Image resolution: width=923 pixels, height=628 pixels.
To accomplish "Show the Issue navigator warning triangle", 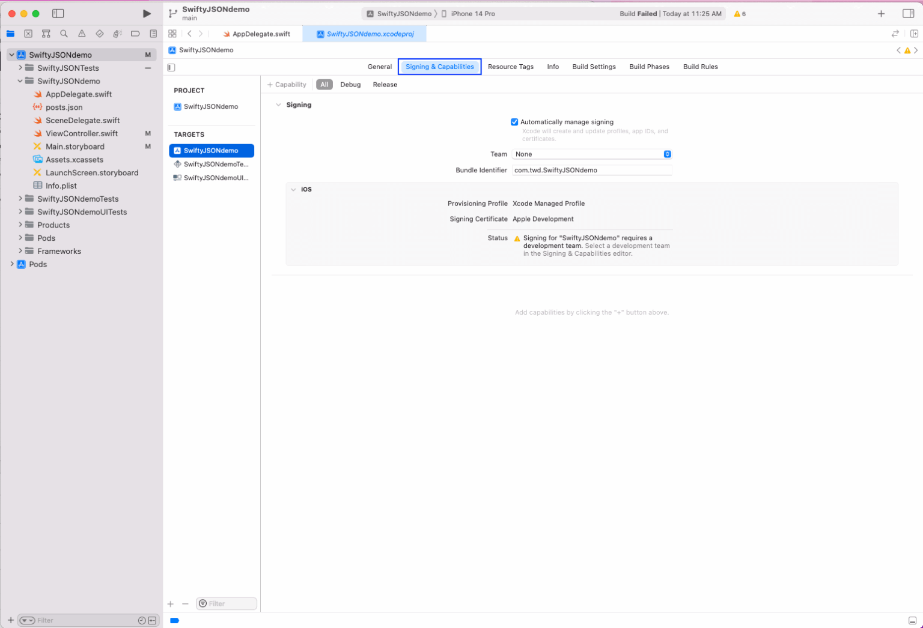I will click(x=82, y=34).
